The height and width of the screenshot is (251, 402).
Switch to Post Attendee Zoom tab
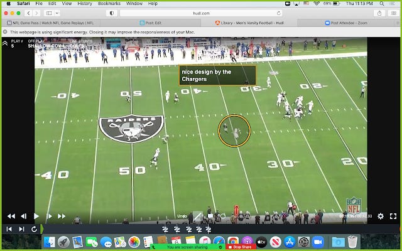[346, 23]
